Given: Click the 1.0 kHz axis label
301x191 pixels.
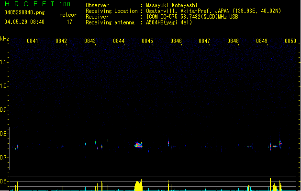Looking at the screenshot, I should click(4, 85).
